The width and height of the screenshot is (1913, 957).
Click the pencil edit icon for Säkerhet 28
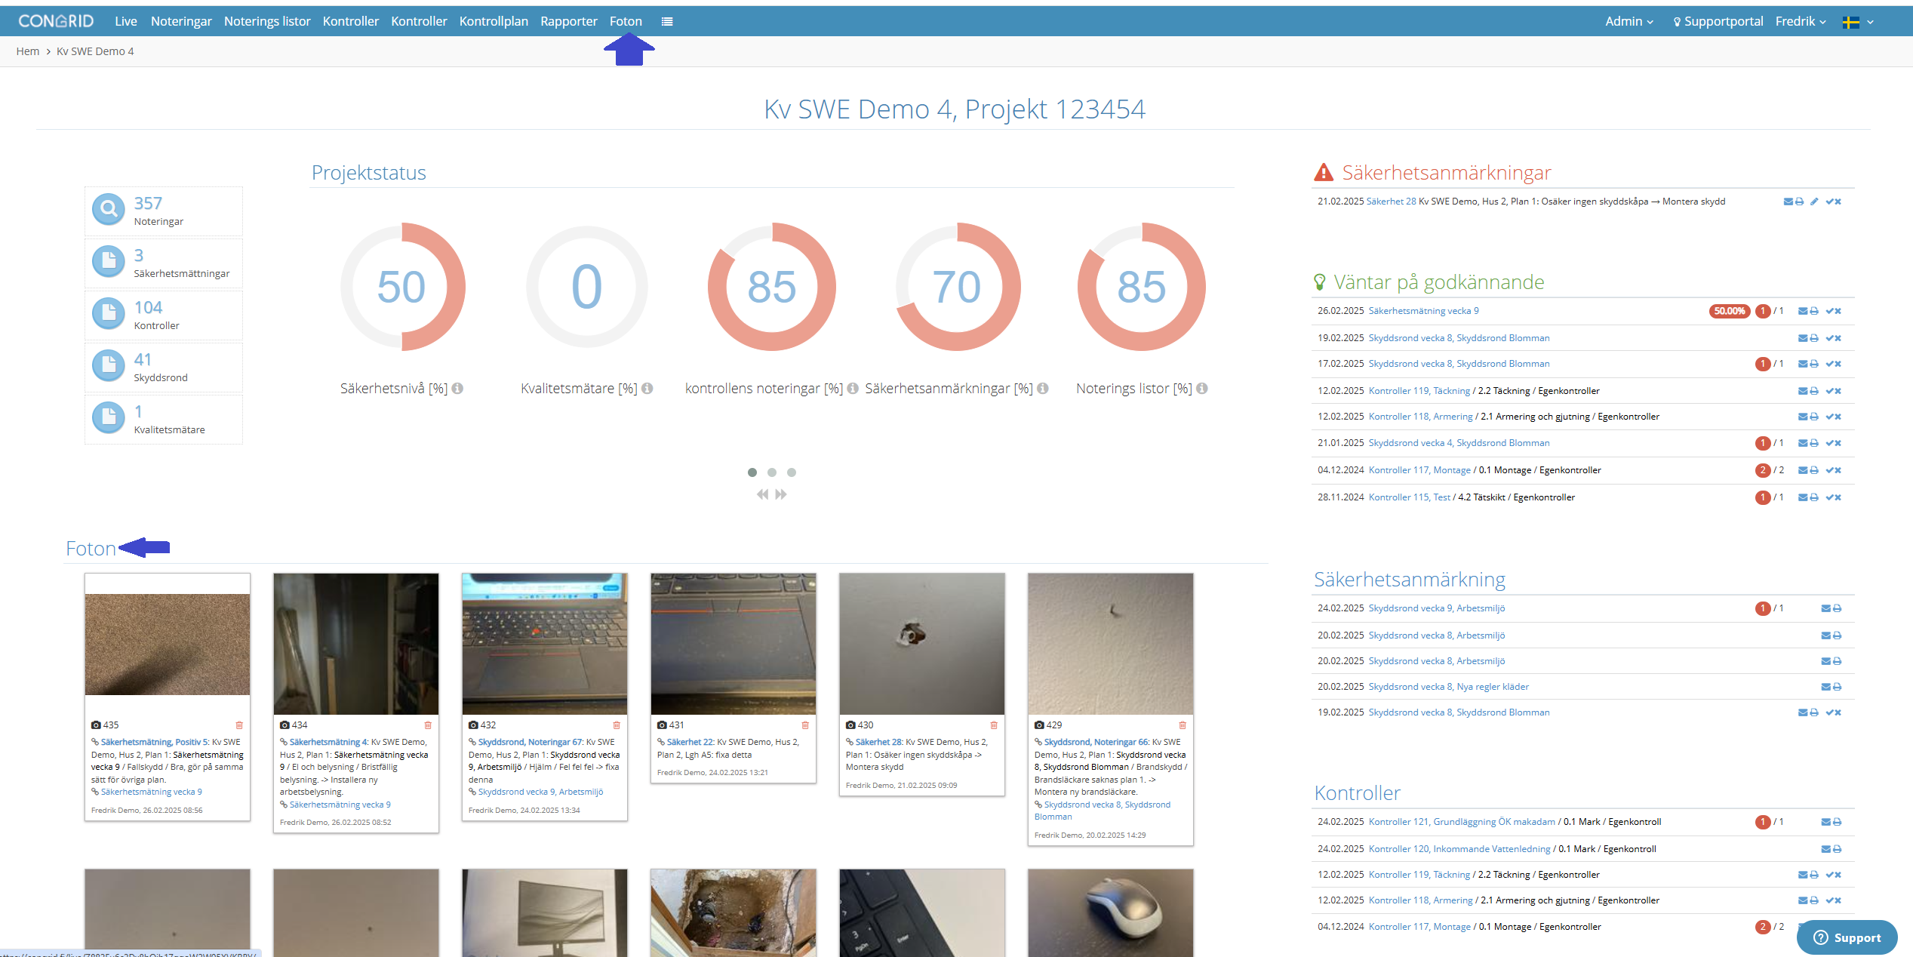[1814, 202]
